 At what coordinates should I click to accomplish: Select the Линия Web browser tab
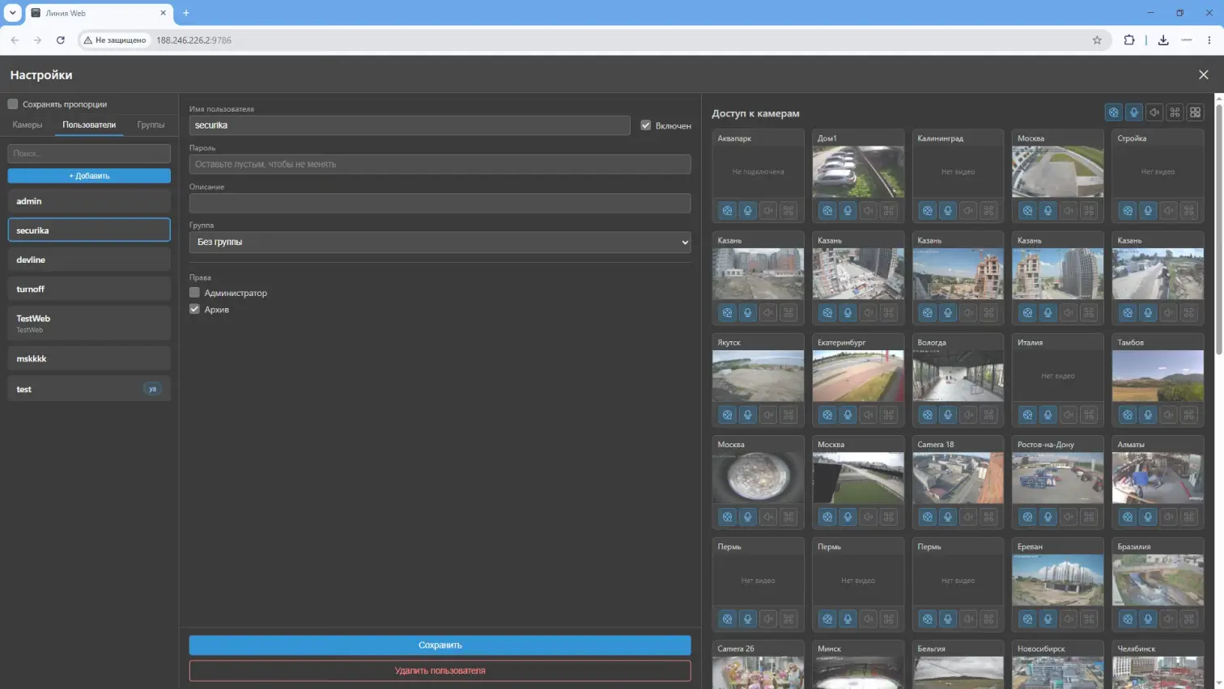99,13
